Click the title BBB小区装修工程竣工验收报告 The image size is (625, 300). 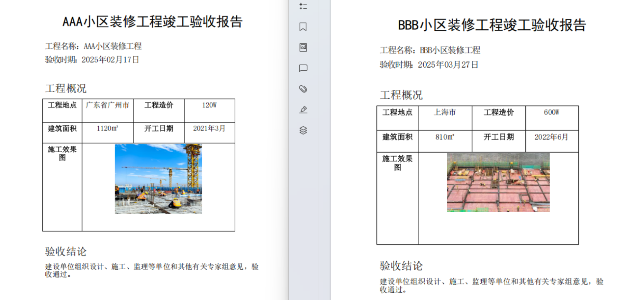492,25
